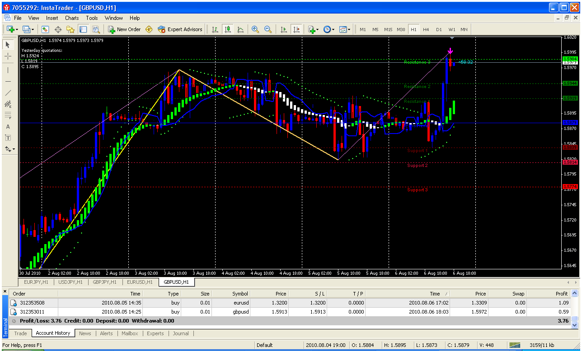The width and height of the screenshot is (582, 351).
Task: Toggle the Chart Shift button
Action: click(296, 29)
